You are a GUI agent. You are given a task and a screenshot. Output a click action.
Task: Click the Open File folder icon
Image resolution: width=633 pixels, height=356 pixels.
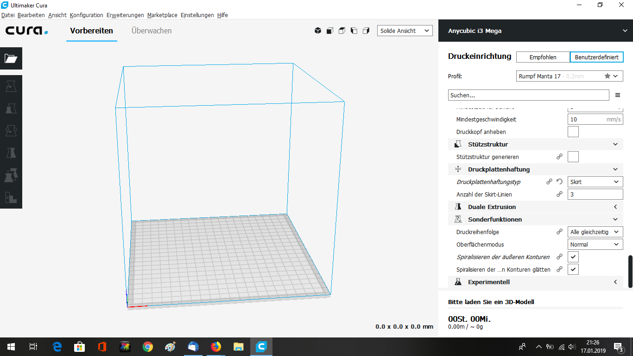pos(11,58)
